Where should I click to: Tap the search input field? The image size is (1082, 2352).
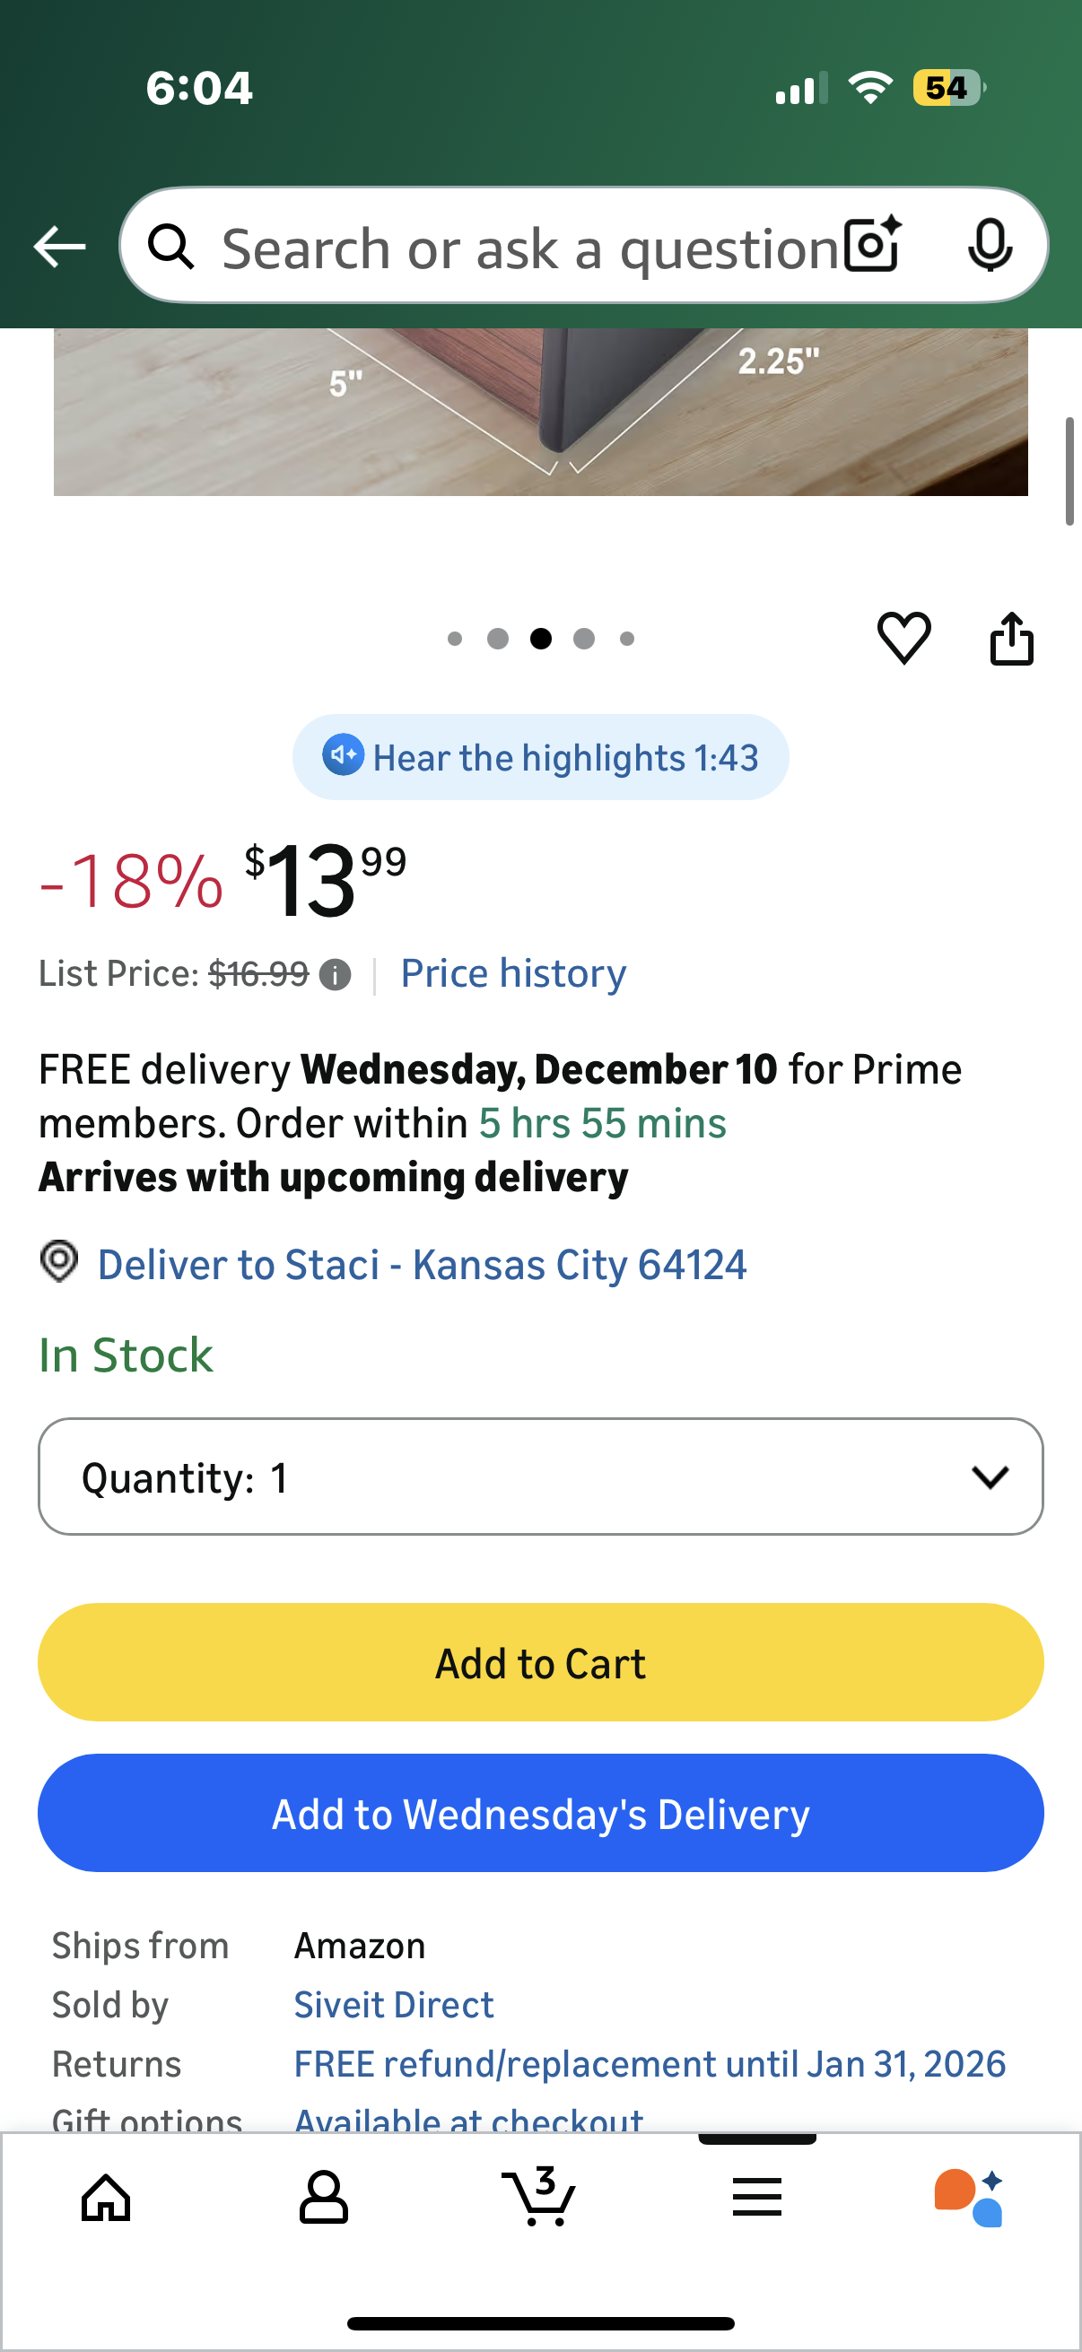529,247
